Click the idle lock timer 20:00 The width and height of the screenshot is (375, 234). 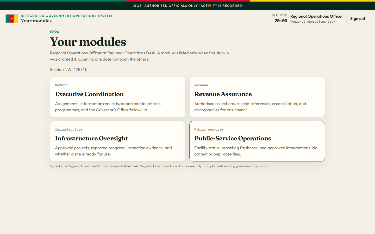click(x=281, y=21)
